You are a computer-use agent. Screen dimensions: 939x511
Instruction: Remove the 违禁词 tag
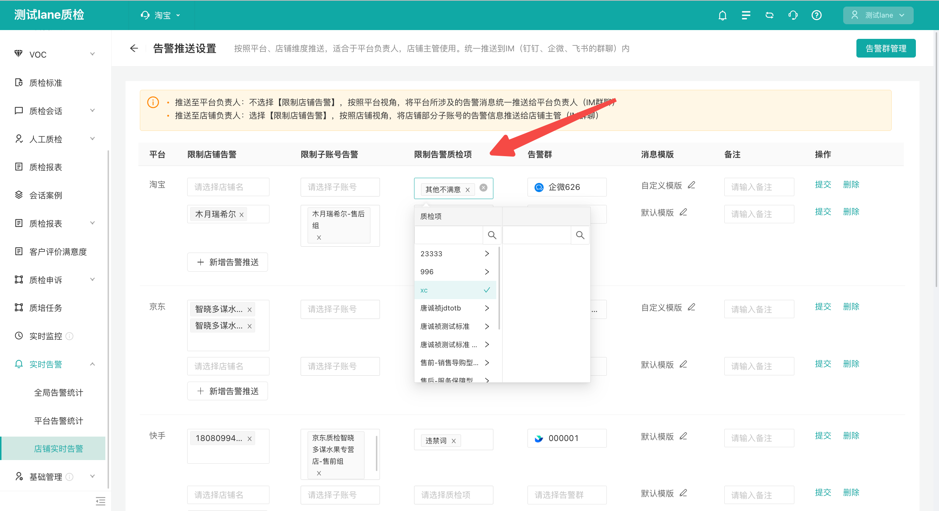pos(454,441)
